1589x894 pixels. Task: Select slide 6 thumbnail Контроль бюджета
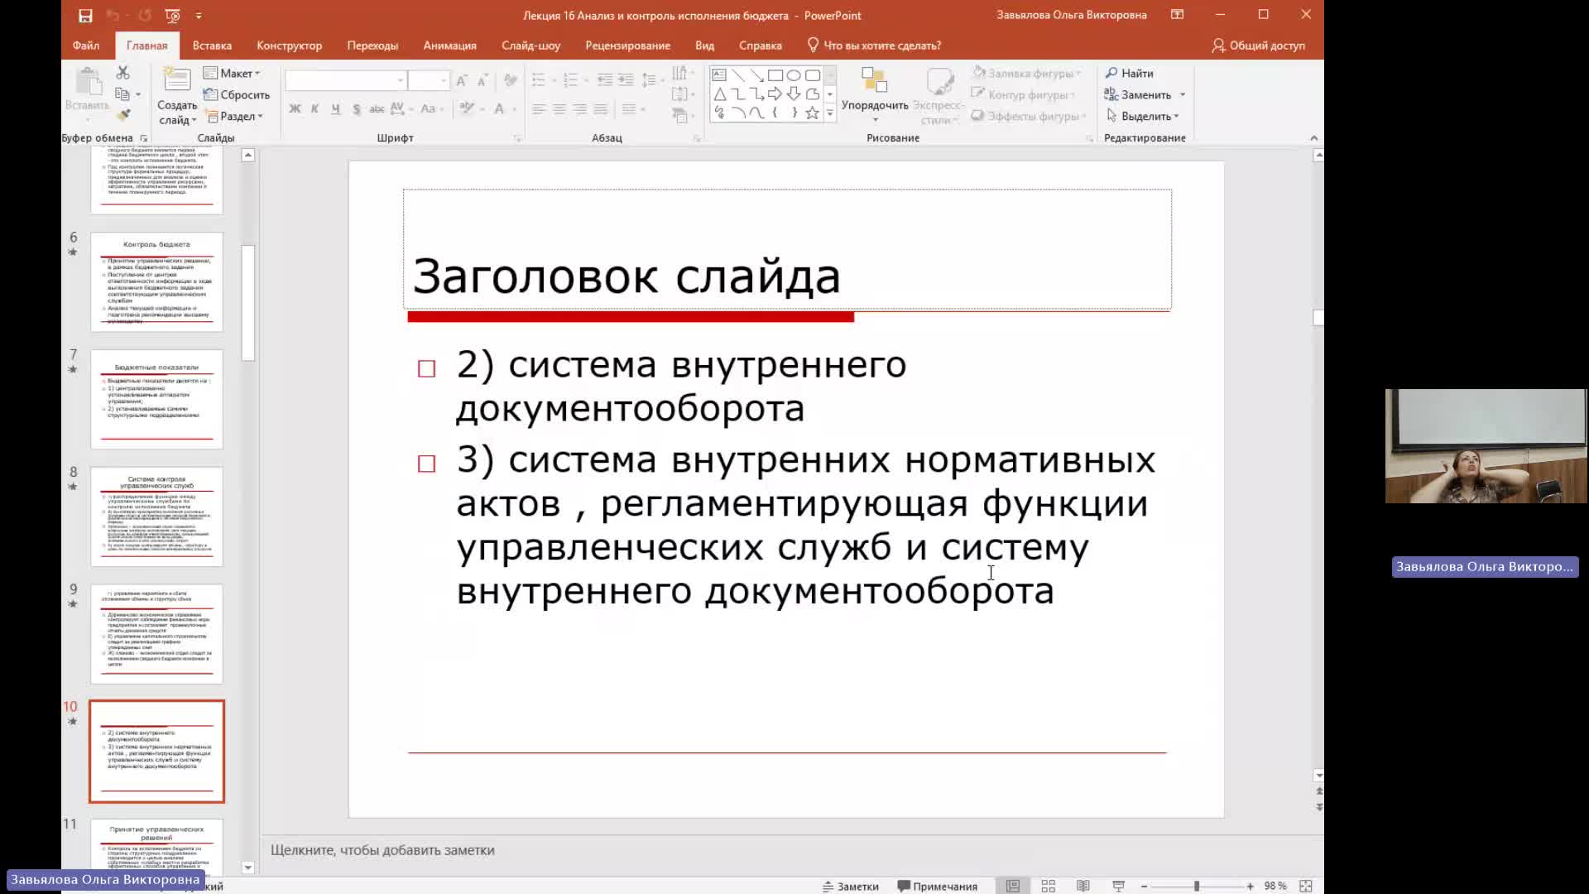pyautogui.click(x=156, y=281)
